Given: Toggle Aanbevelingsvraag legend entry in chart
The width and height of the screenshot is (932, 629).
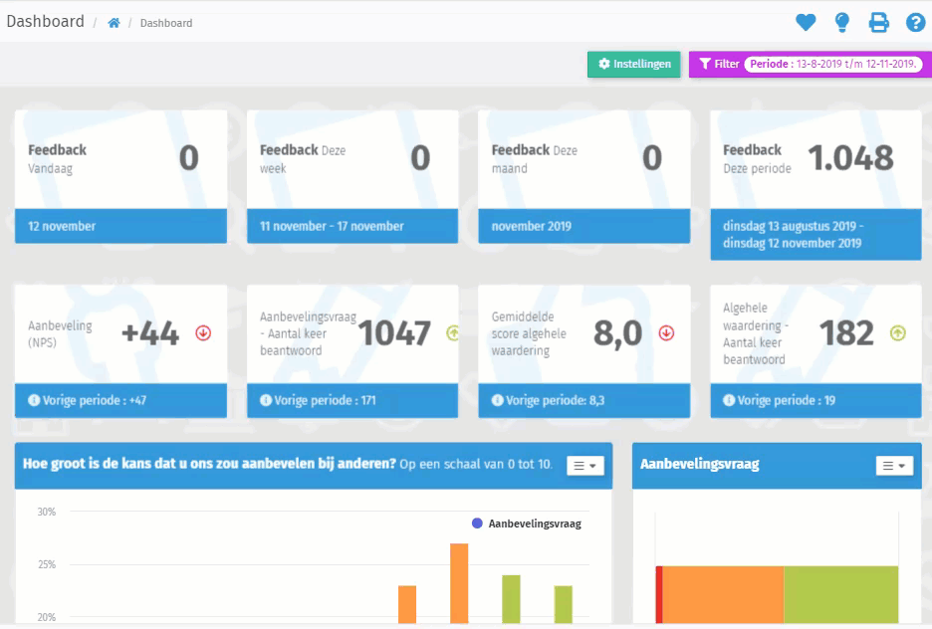Looking at the screenshot, I should pyautogui.click(x=526, y=524).
